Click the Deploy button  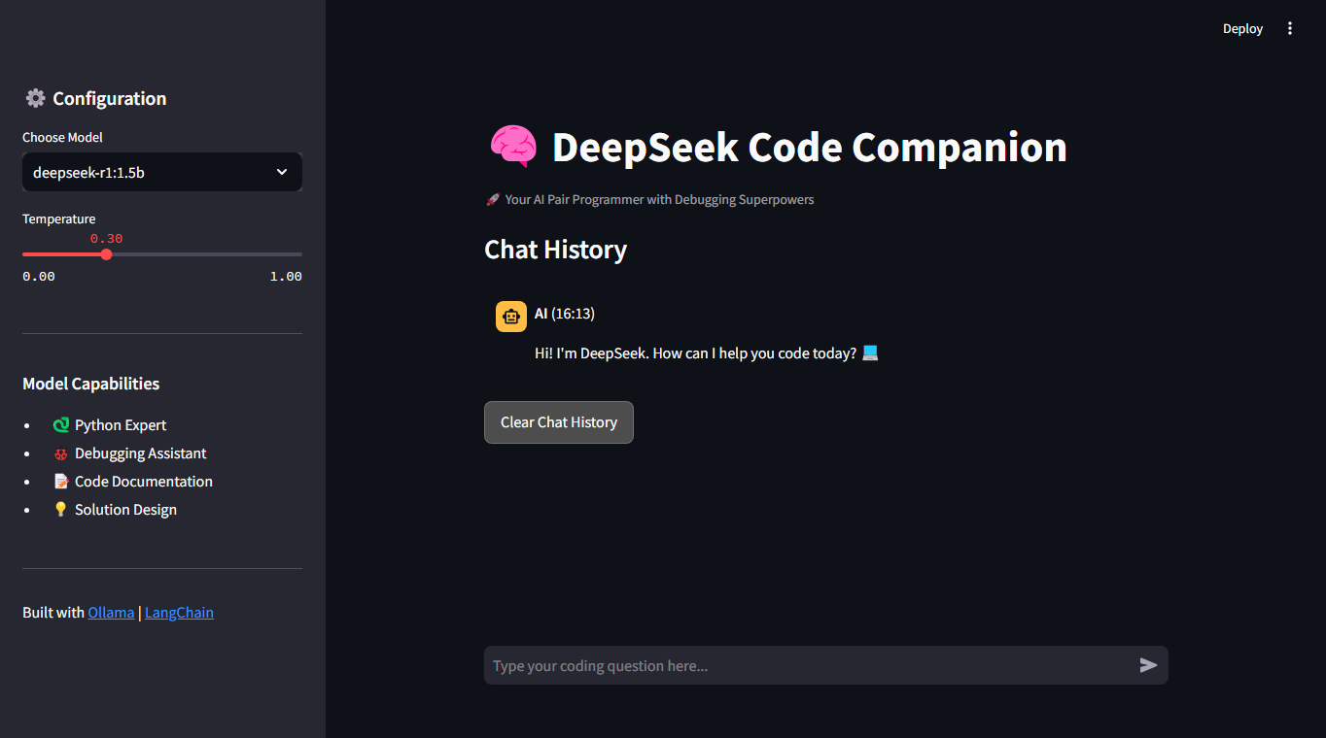(1242, 28)
